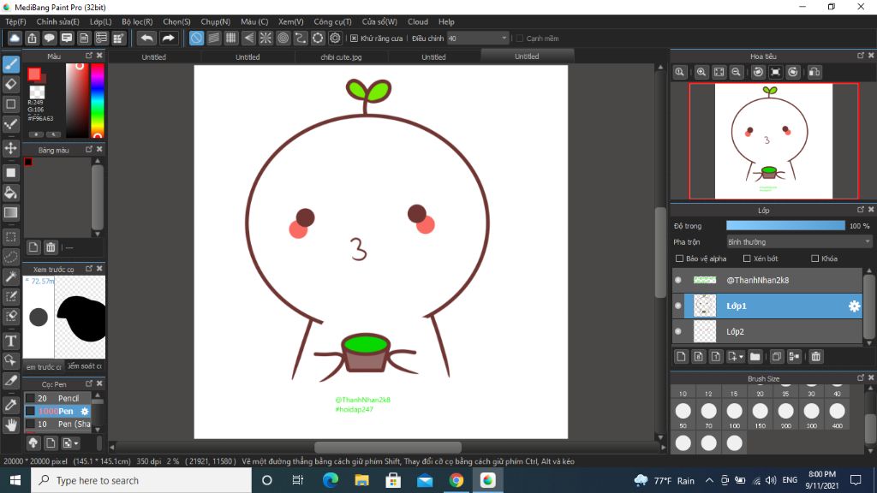The height and width of the screenshot is (493, 877).
Task: Open the Lớp(L) menu
Action: pos(101,21)
